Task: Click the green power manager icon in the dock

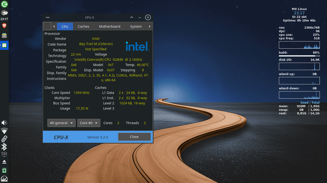Action: coord(4,170)
